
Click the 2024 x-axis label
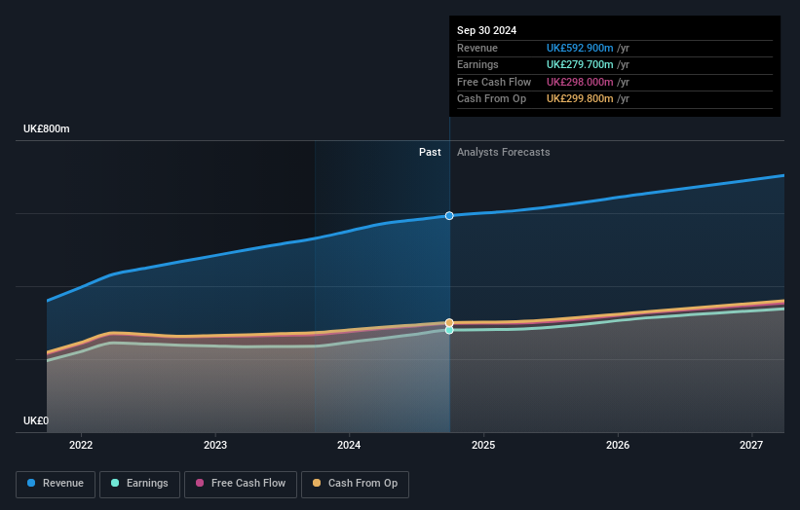coord(349,445)
